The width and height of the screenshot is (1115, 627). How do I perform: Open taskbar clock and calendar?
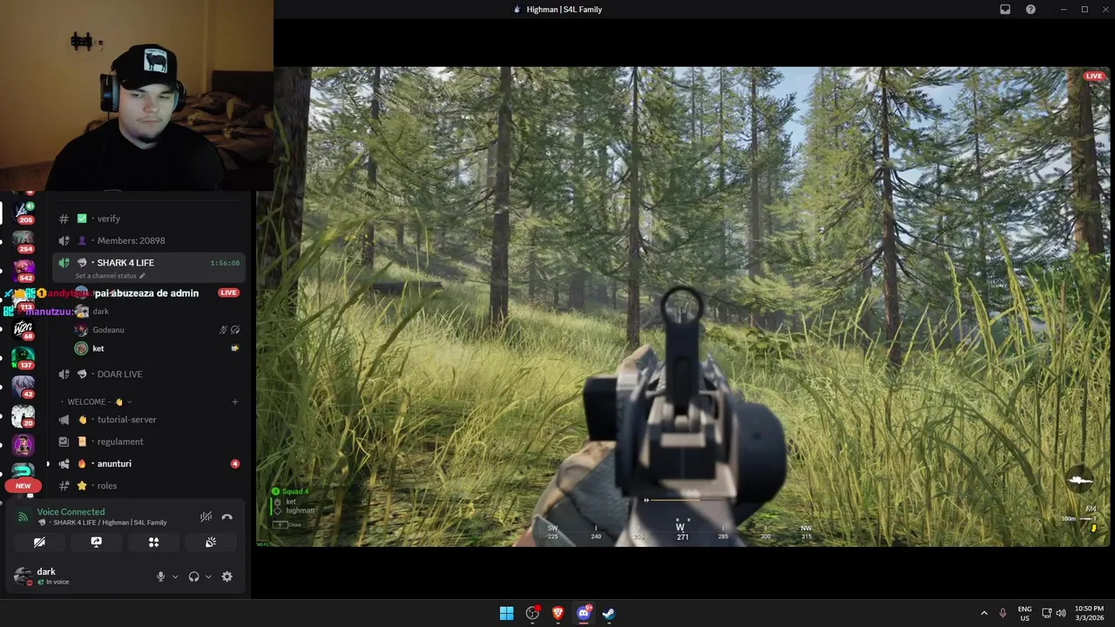tap(1089, 613)
